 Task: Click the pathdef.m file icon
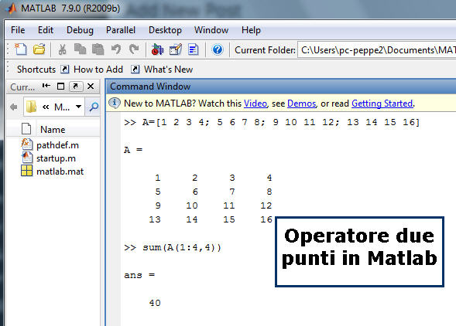click(26, 144)
